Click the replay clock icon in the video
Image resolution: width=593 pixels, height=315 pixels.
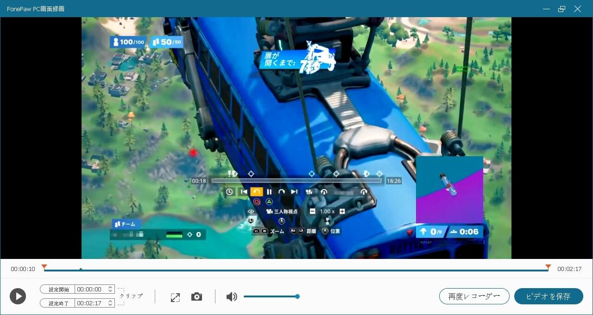(229, 192)
